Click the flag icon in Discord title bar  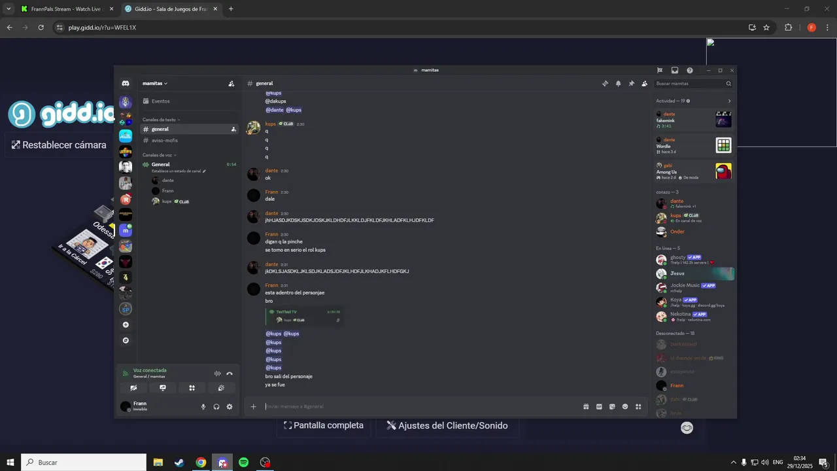click(660, 70)
